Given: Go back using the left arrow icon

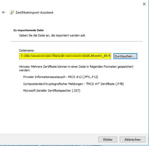Looking at the screenshot, I should point(4,12).
